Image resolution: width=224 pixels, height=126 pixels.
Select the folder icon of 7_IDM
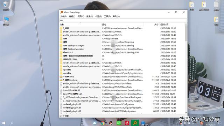[x=61, y=28]
